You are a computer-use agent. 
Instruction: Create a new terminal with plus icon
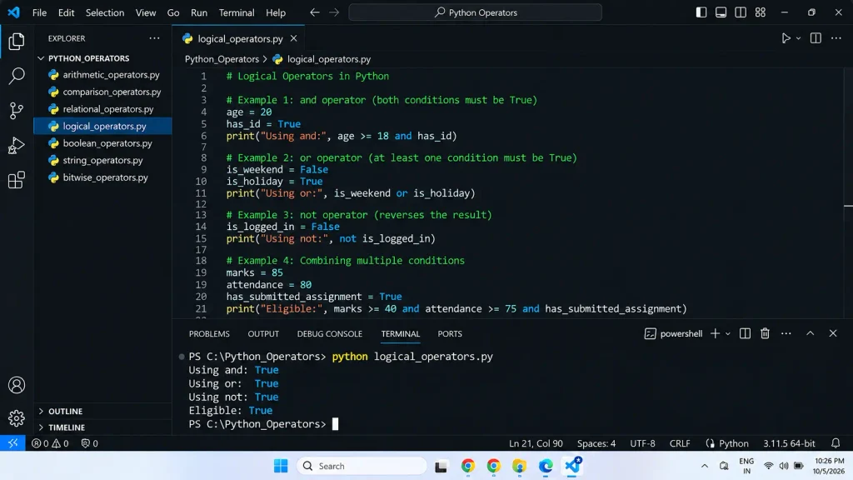pos(715,333)
